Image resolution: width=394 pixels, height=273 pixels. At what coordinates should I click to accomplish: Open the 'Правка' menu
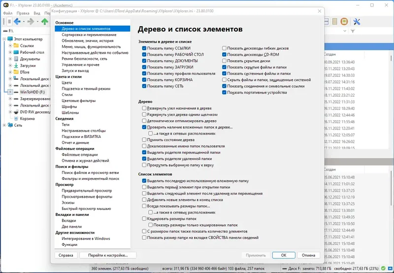(23, 13)
